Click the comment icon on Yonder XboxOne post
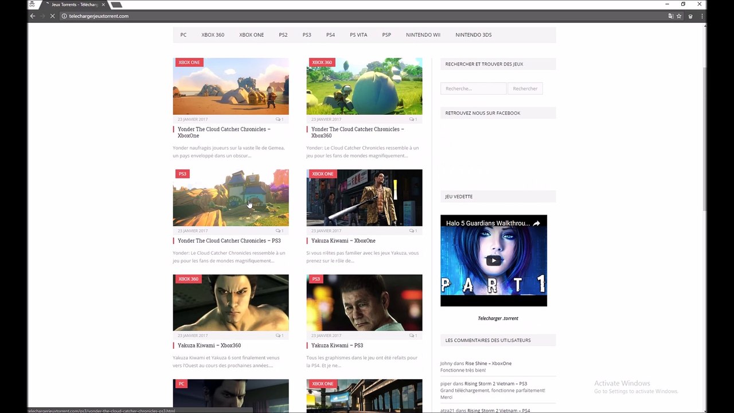The height and width of the screenshot is (413, 734). click(x=279, y=119)
